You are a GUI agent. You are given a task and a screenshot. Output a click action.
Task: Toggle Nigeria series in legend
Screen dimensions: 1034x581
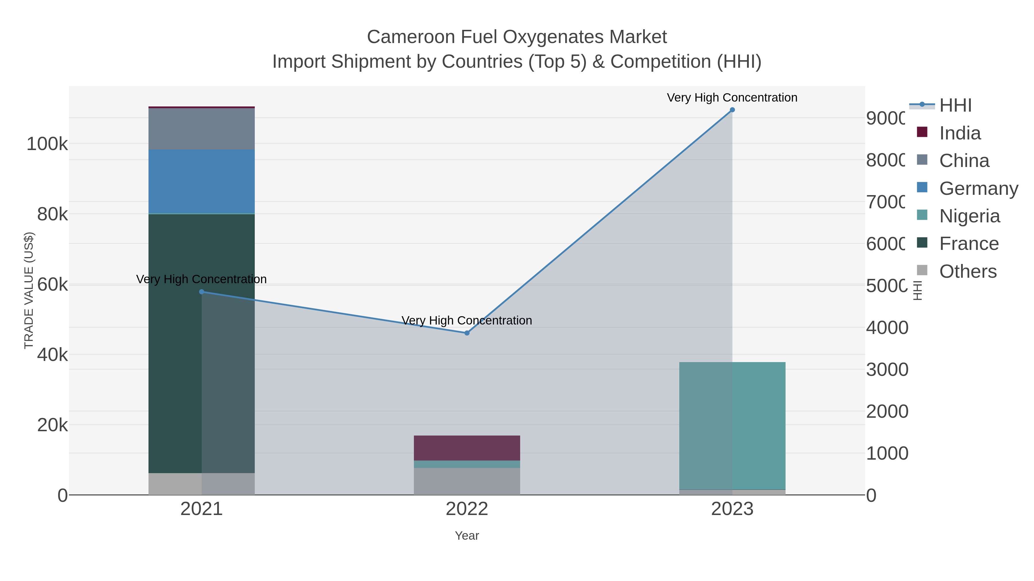point(958,216)
